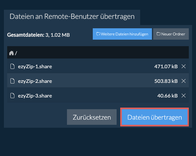The image size is (196, 156).
Task: Click the Zurücksetzen button
Action: pyautogui.click(x=92, y=117)
